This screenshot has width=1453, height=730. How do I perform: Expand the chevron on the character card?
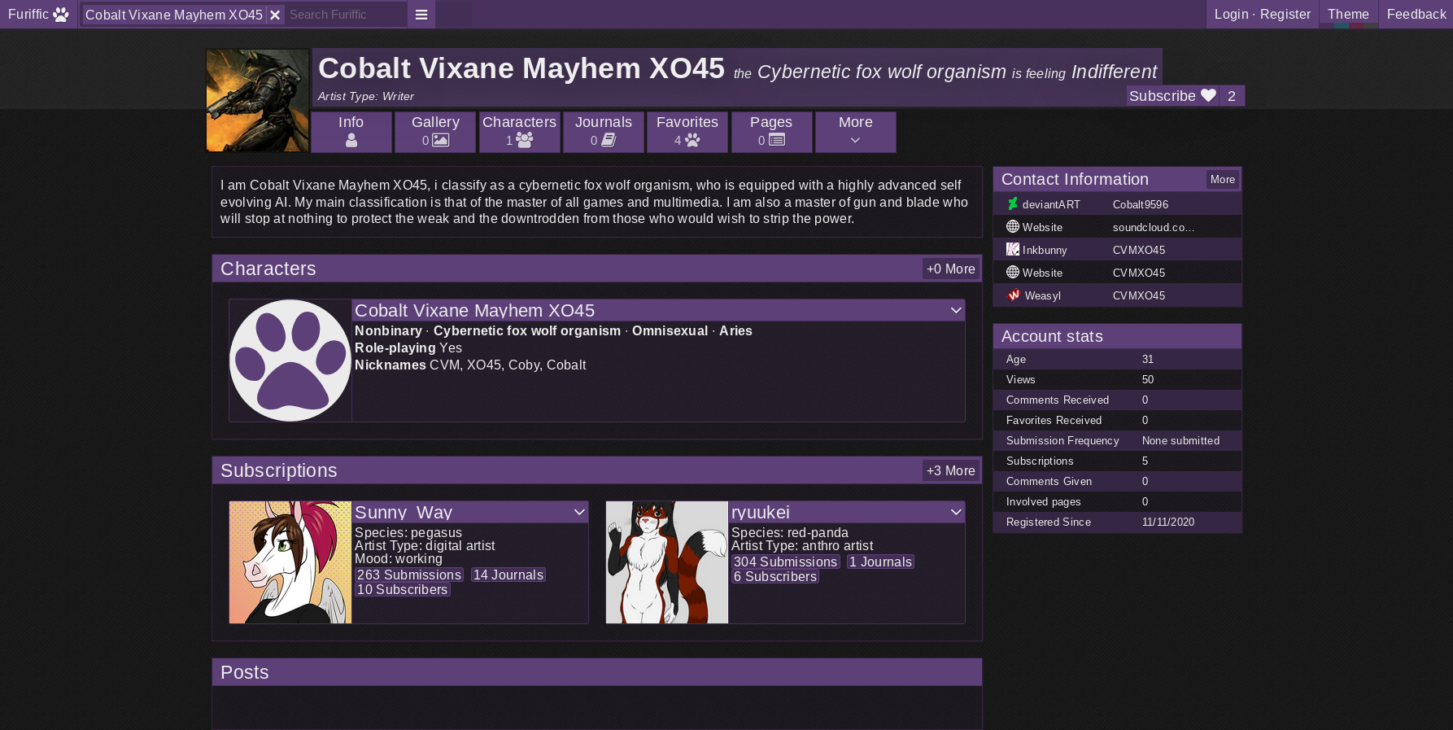coord(956,310)
